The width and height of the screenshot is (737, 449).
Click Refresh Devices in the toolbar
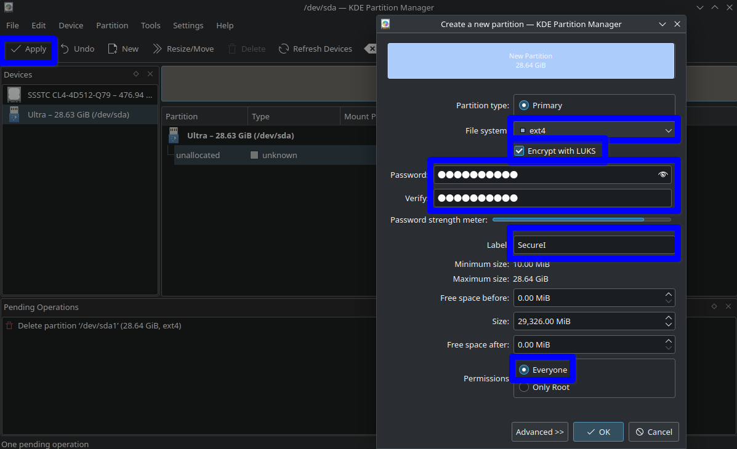[315, 49]
